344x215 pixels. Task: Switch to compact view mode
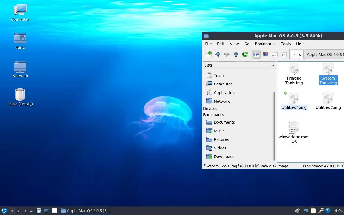pos(275,54)
